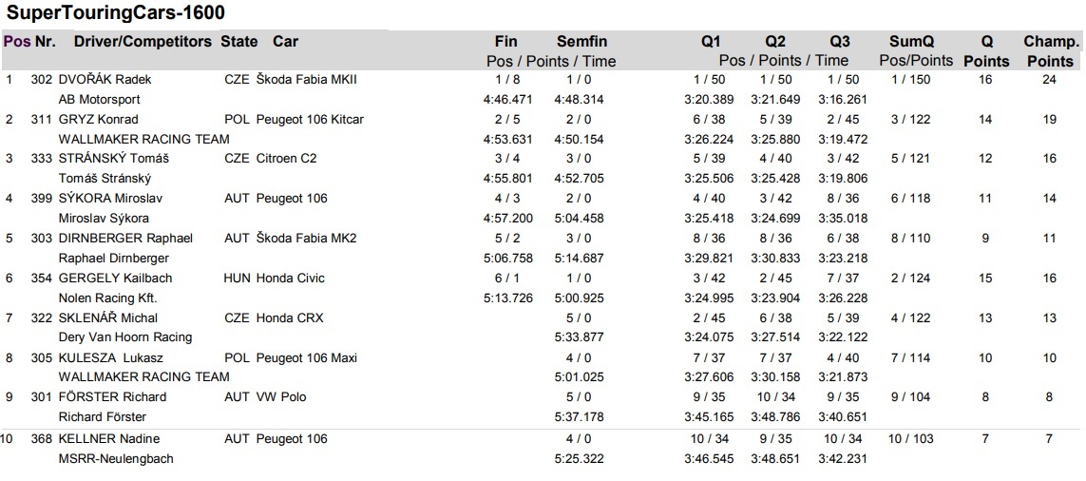This screenshot has height=481, width=1086.
Task: Click Peugeot 106 Kitcar car cell
Action: [310, 119]
